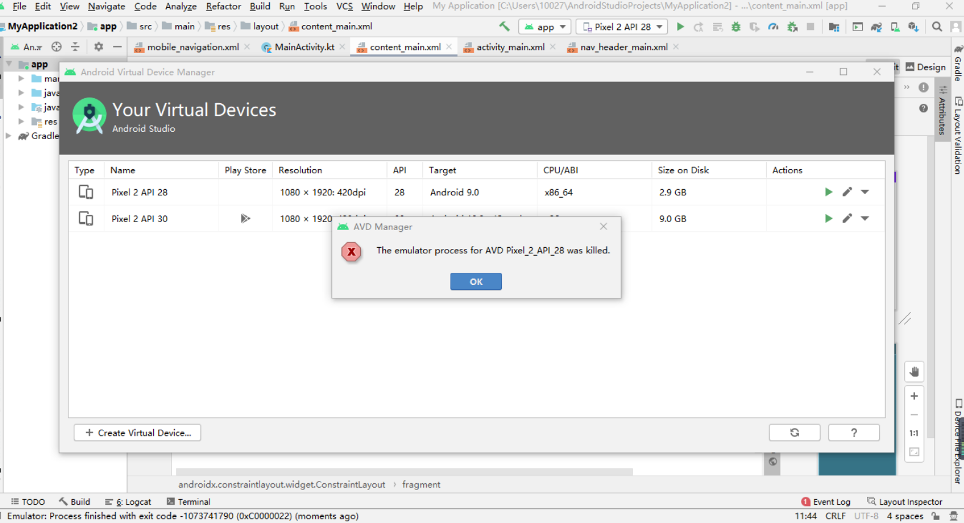Click the Play Store icon for Pixel 2 API 30
This screenshot has height=523, width=964.
tap(245, 218)
